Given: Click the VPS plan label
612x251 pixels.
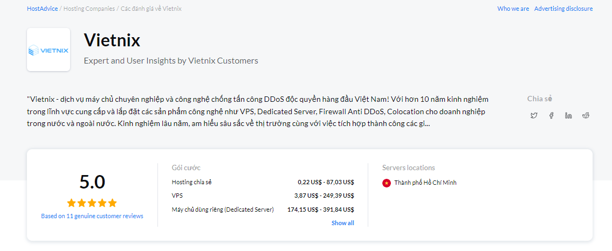Looking at the screenshot, I should (177, 196).
